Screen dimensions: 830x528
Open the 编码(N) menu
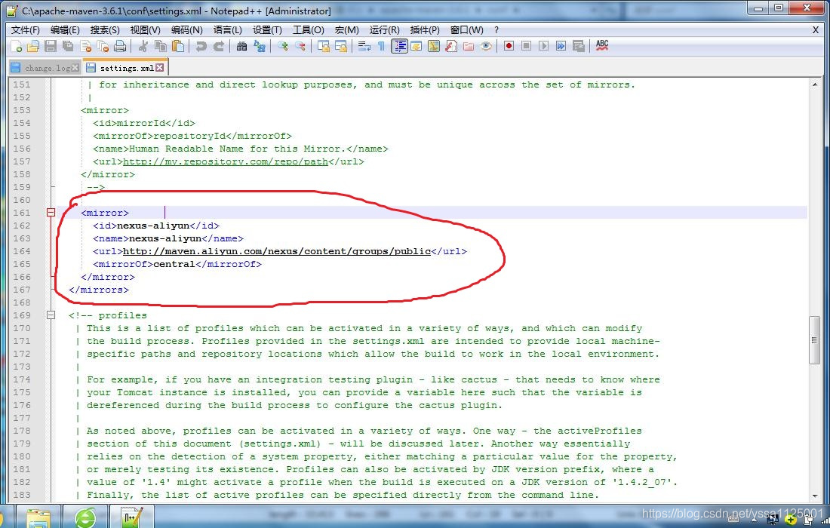186,30
